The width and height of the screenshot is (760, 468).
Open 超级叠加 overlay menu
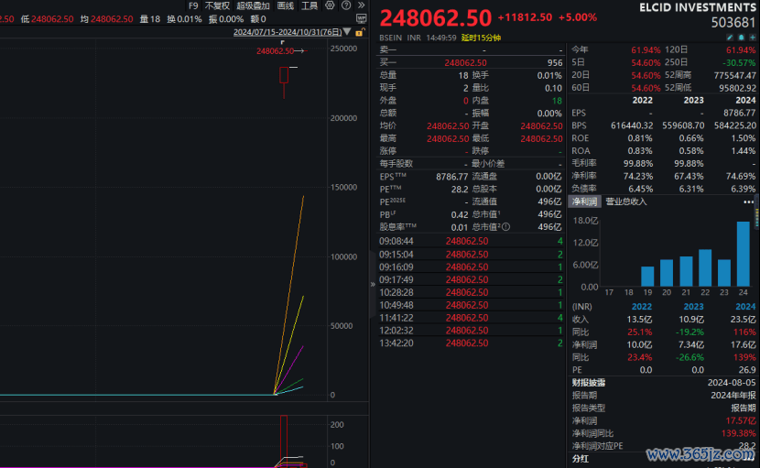[x=253, y=5]
